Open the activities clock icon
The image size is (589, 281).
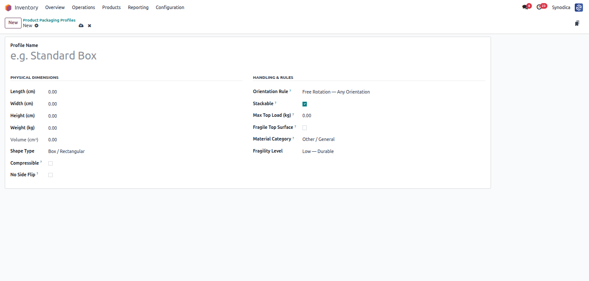click(x=539, y=7)
